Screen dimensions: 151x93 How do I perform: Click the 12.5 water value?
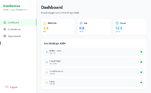[x=119, y=28]
